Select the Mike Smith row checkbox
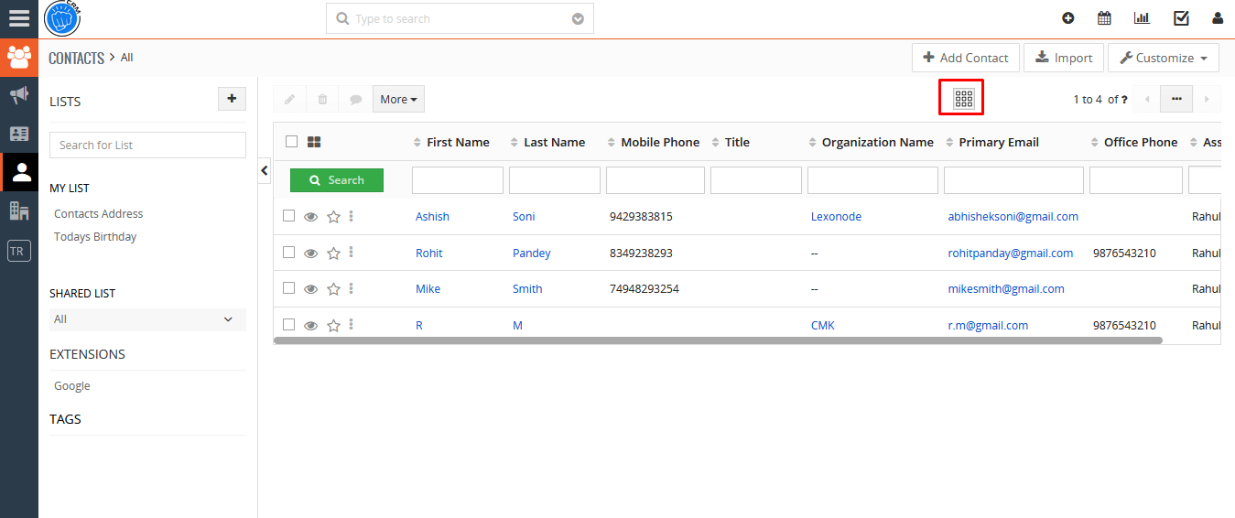Image resolution: width=1235 pixels, height=518 pixels. click(288, 287)
